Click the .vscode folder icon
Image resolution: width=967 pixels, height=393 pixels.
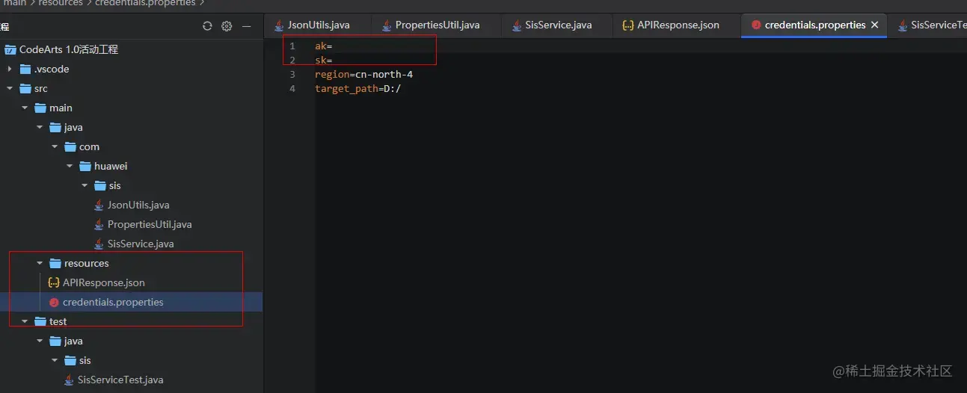(25, 69)
